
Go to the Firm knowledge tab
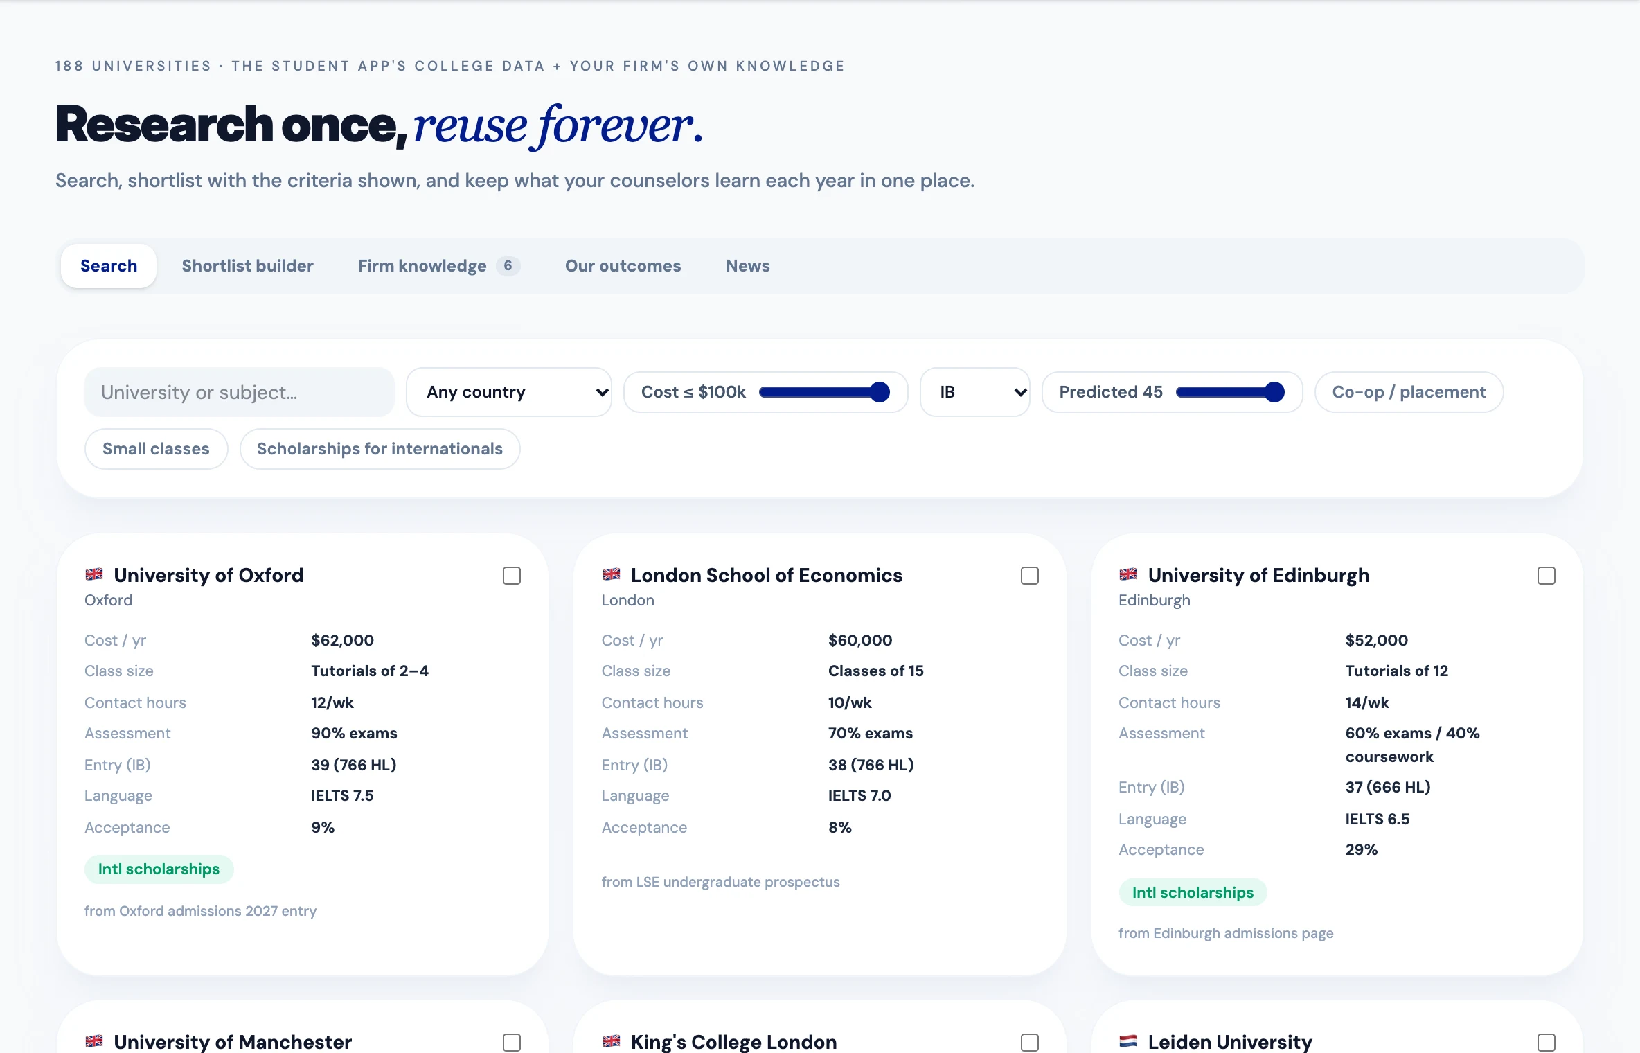coord(438,266)
